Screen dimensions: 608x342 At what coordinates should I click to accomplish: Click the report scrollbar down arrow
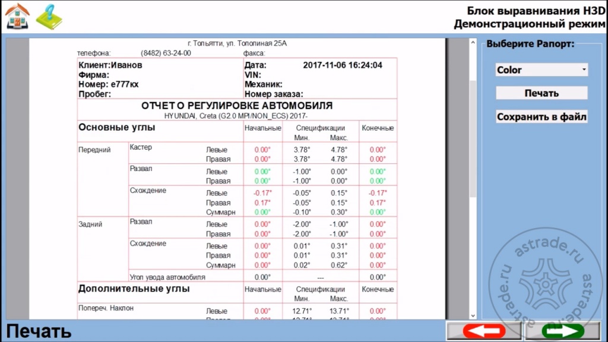pyautogui.click(x=473, y=316)
